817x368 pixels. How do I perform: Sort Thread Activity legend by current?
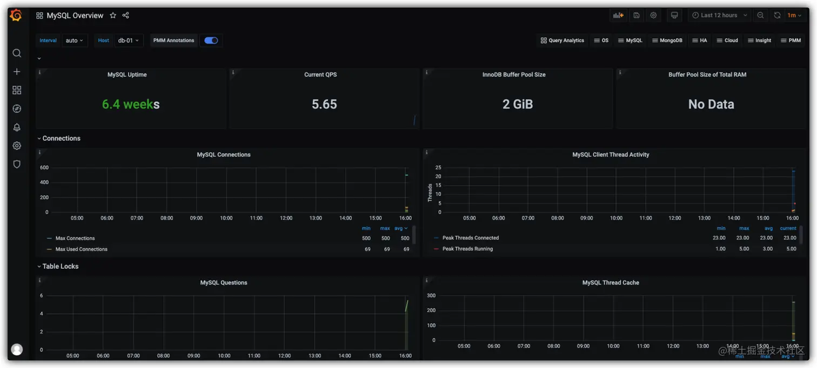pyautogui.click(x=788, y=228)
